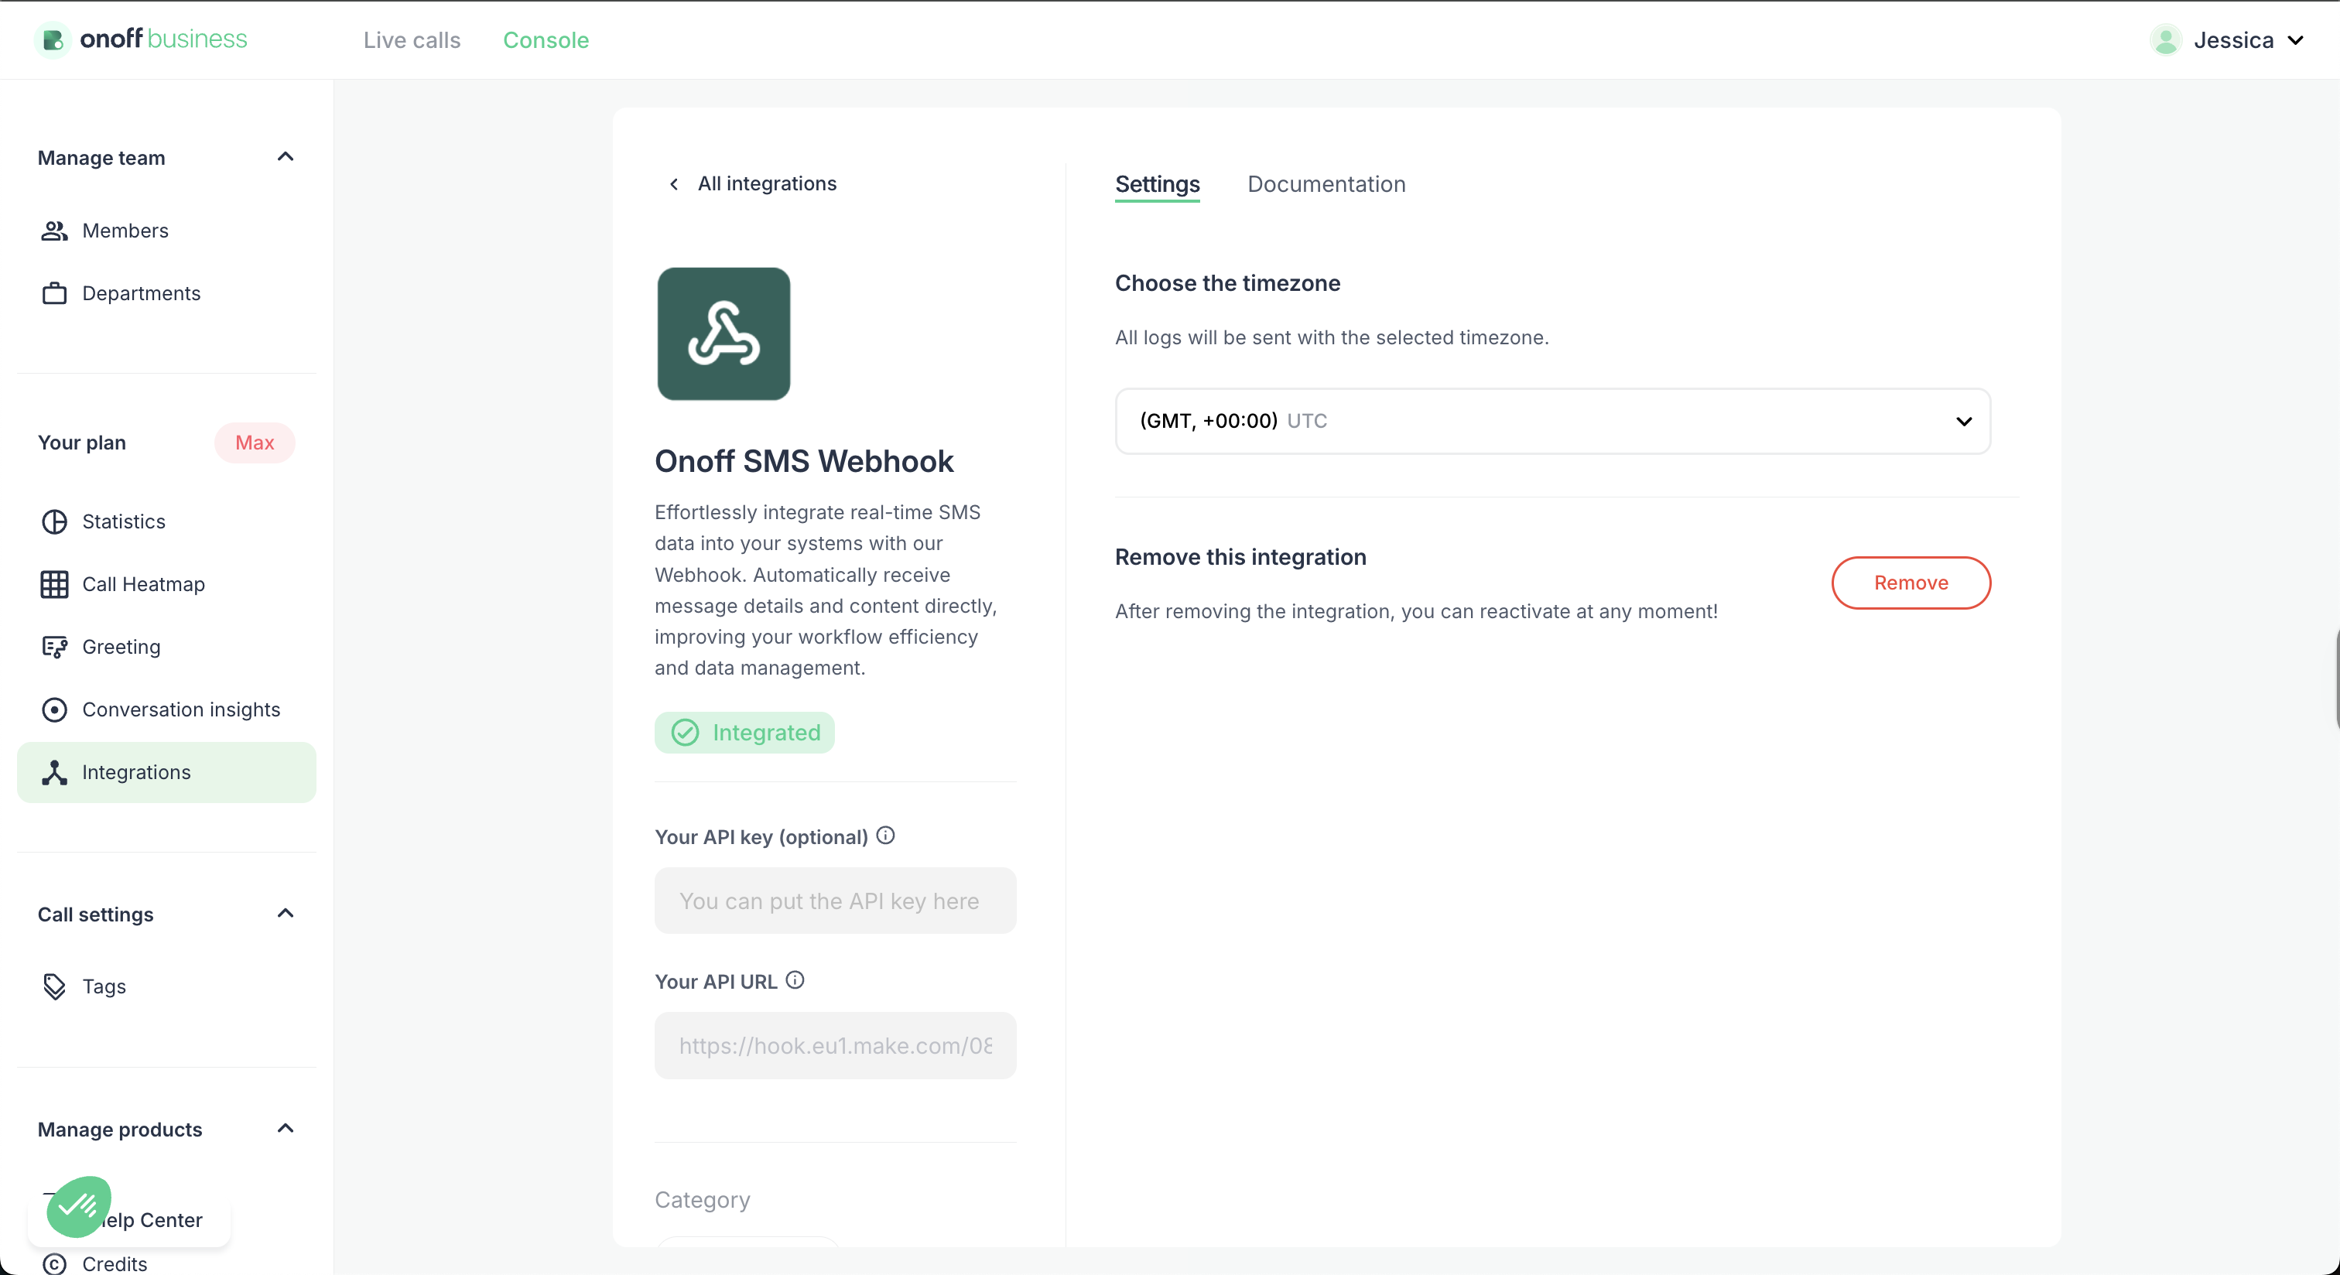Click the Remove this integration heading
This screenshot has width=2340, height=1275.
point(1240,557)
